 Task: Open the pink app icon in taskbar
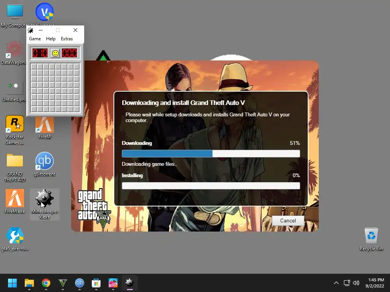click(x=113, y=283)
